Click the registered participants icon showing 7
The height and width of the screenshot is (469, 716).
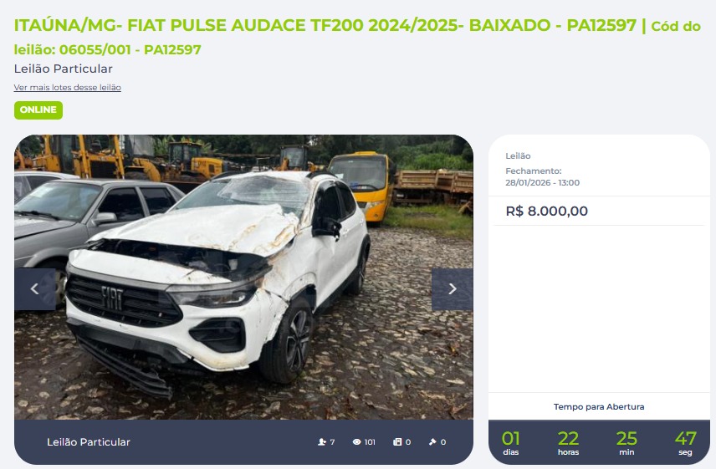(x=322, y=441)
